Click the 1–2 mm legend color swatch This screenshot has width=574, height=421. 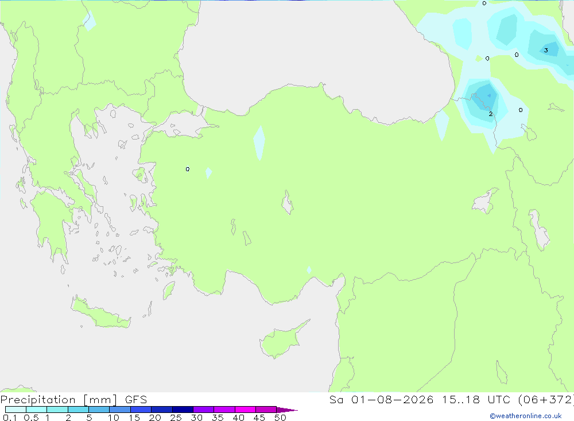[x=57, y=410]
